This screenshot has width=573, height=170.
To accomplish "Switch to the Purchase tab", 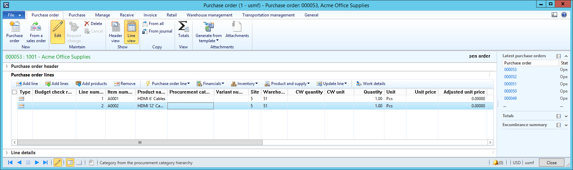I will click(x=77, y=15).
